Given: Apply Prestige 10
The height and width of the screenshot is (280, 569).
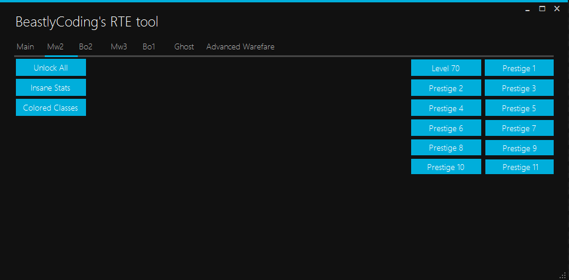Looking at the screenshot, I should (x=446, y=167).
